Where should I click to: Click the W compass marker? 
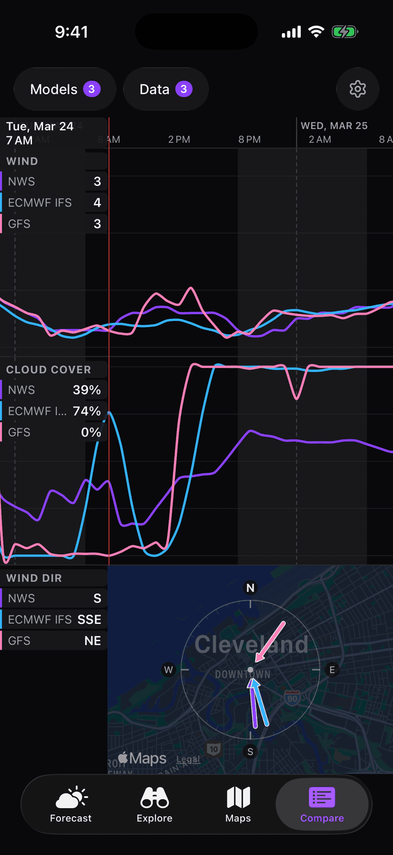168,670
